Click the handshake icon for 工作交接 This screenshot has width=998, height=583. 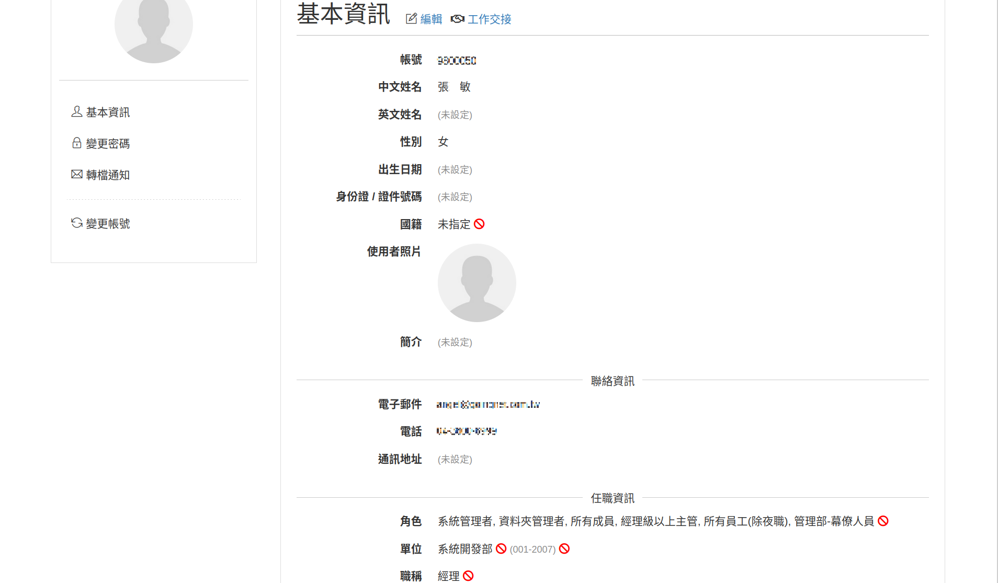pos(458,19)
